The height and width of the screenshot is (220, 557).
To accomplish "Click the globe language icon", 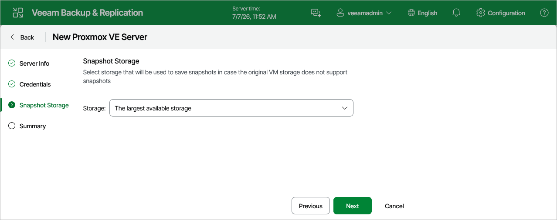I will (x=411, y=13).
